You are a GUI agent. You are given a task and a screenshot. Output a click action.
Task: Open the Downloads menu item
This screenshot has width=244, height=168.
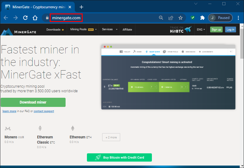point(53,30)
